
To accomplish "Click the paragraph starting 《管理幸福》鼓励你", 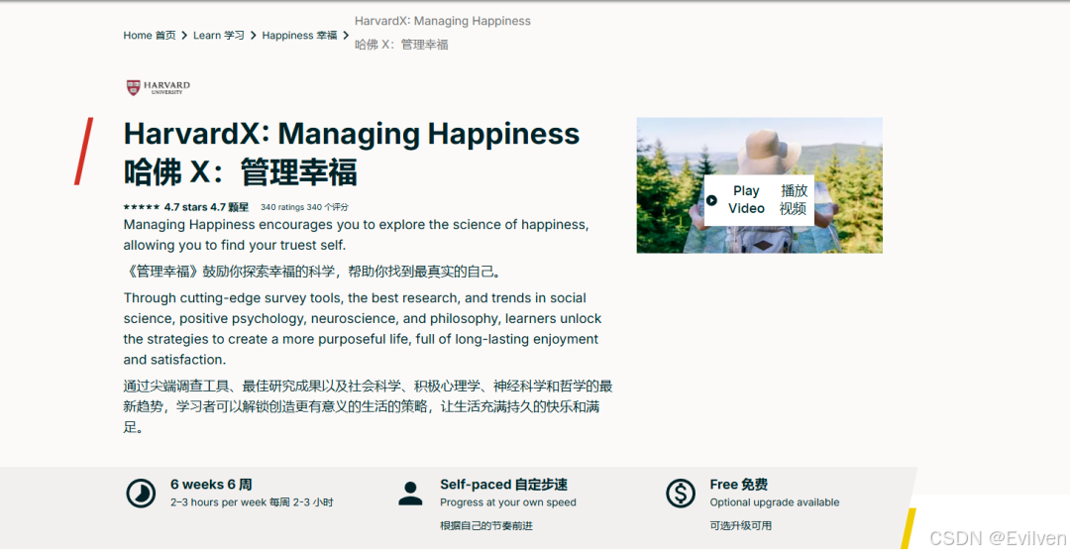I will 315,272.
